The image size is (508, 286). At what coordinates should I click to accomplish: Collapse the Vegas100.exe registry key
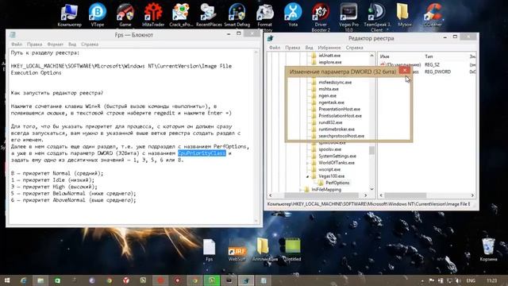click(307, 176)
